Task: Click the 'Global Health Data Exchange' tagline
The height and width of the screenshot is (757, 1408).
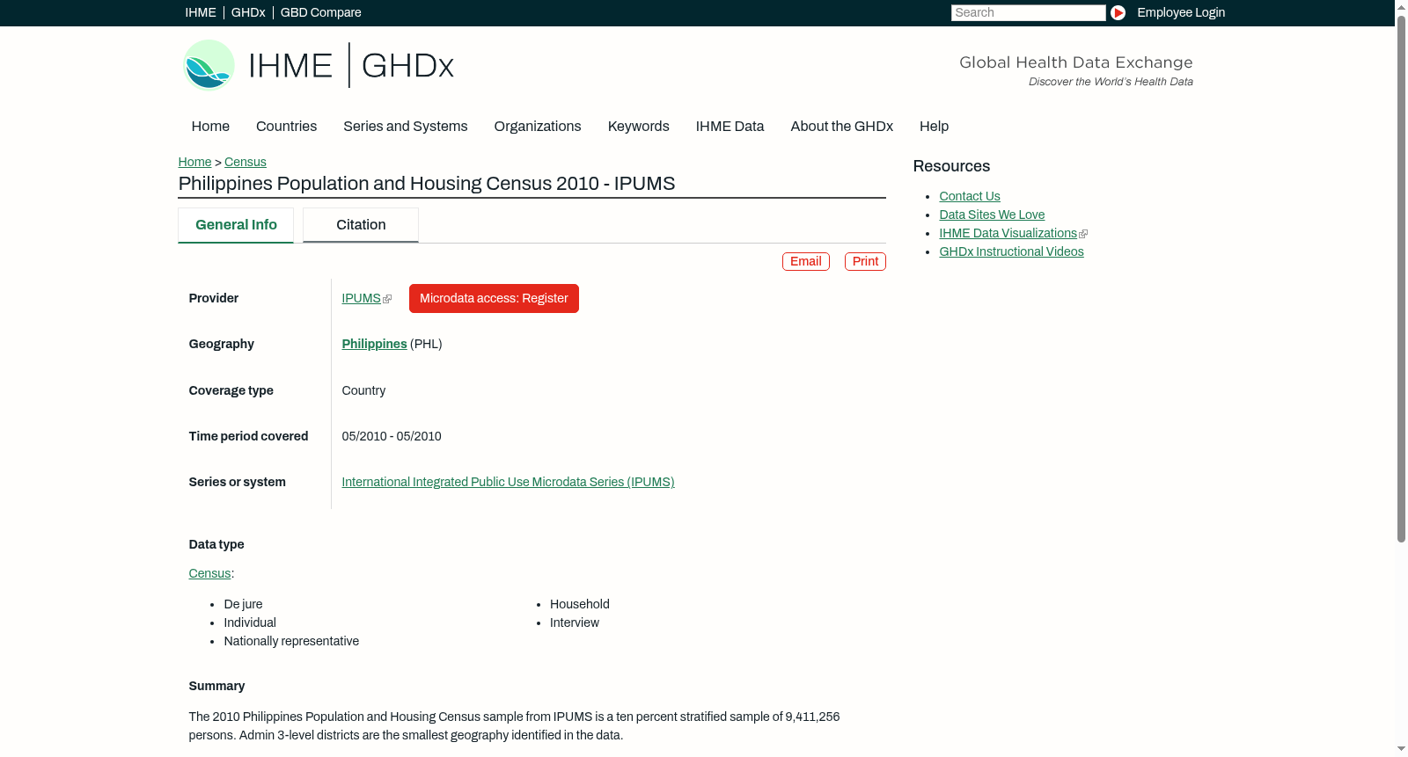Action: pos(1075,62)
